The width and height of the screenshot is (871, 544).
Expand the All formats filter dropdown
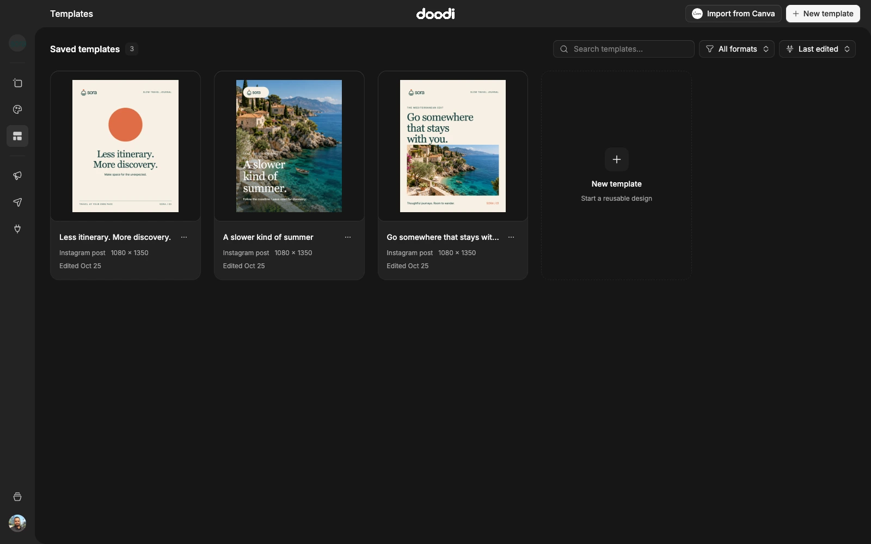tap(737, 49)
